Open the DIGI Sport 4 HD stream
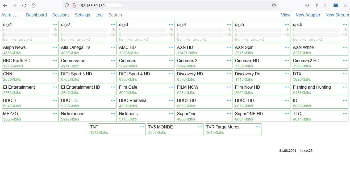Image resolution: width=350 pixels, height=172 pixels. click(146, 76)
